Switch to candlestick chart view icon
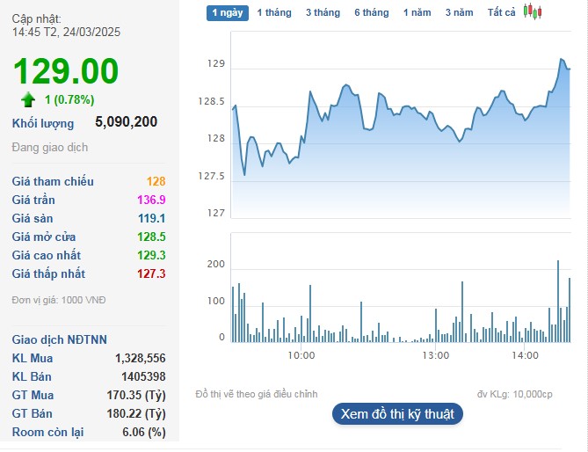 point(533,11)
